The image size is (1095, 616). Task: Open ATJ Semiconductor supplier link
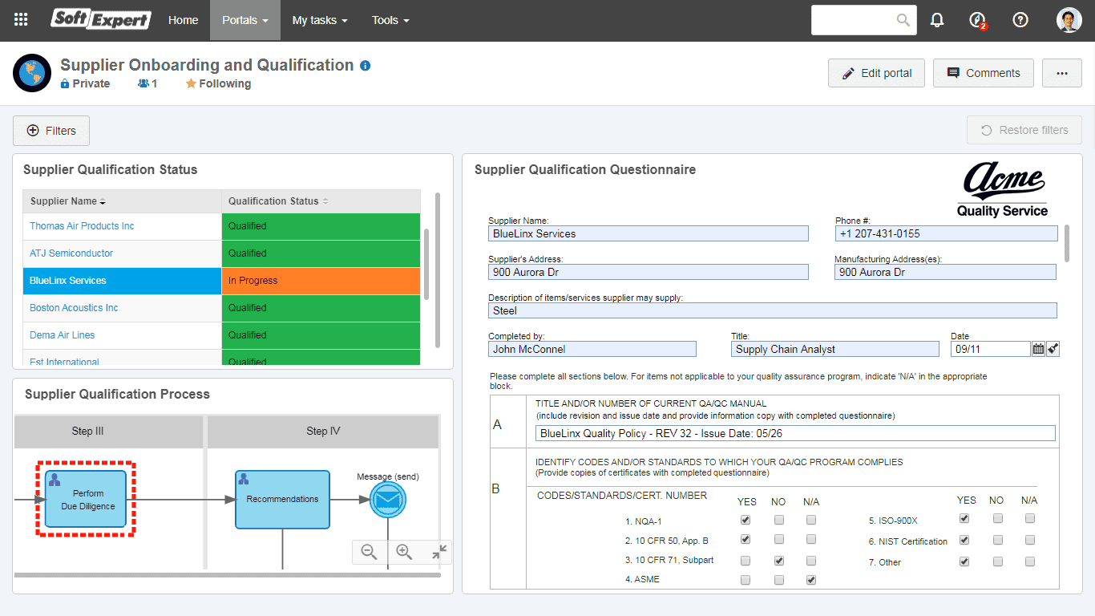coord(71,253)
